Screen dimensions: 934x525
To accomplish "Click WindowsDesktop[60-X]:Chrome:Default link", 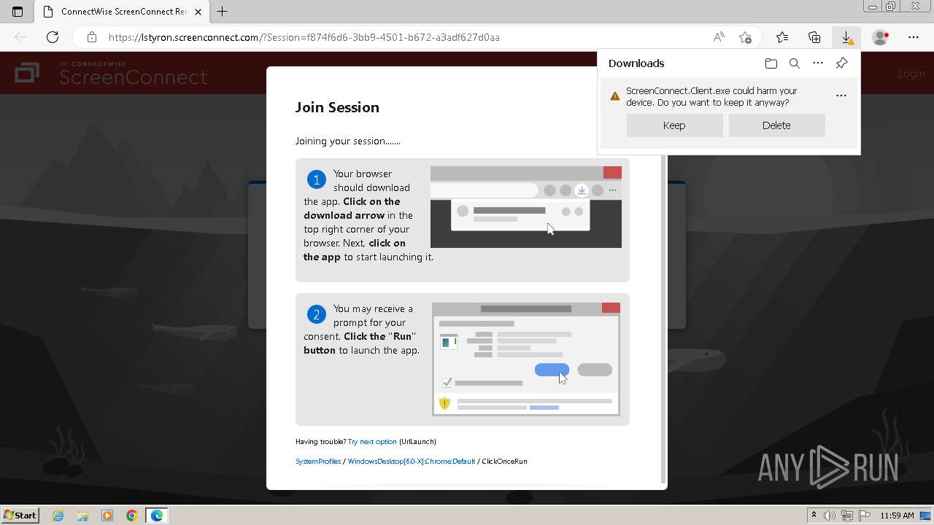I will (411, 462).
